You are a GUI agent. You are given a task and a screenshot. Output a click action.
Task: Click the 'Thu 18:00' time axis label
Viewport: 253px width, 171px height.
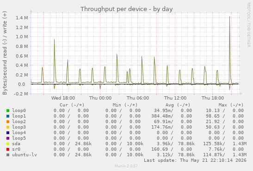(x=213, y=98)
